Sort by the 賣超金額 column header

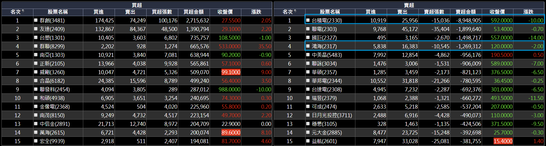coord(466,12)
